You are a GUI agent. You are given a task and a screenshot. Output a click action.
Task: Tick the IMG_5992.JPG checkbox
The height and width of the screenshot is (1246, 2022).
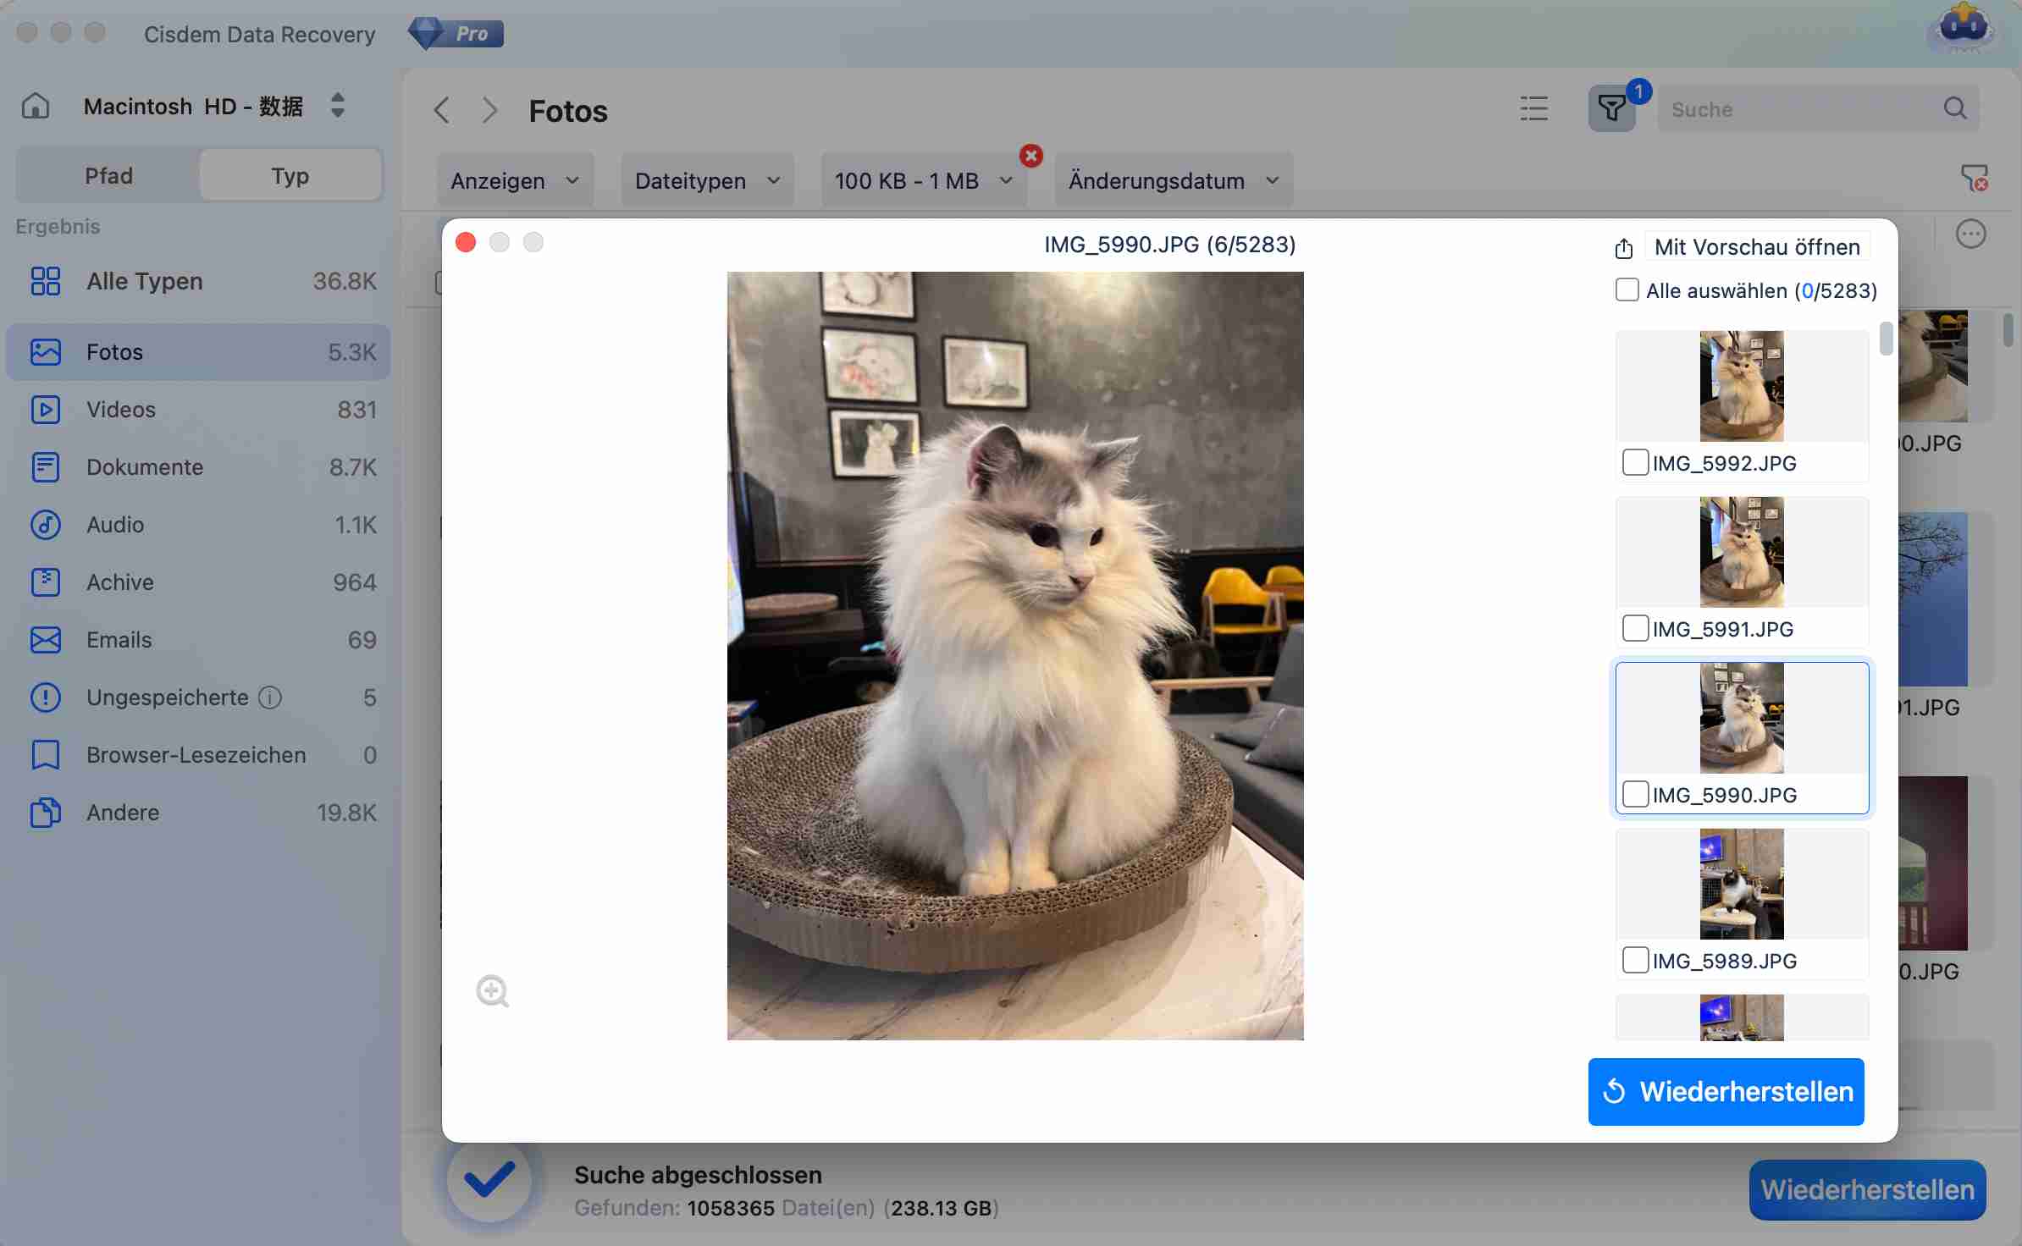1635,463
